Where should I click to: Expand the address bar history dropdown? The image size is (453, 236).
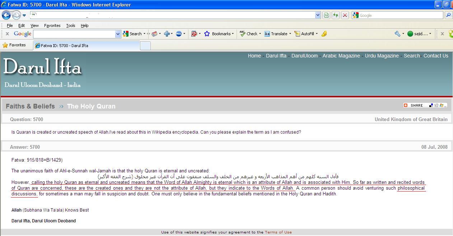click(318, 15)
